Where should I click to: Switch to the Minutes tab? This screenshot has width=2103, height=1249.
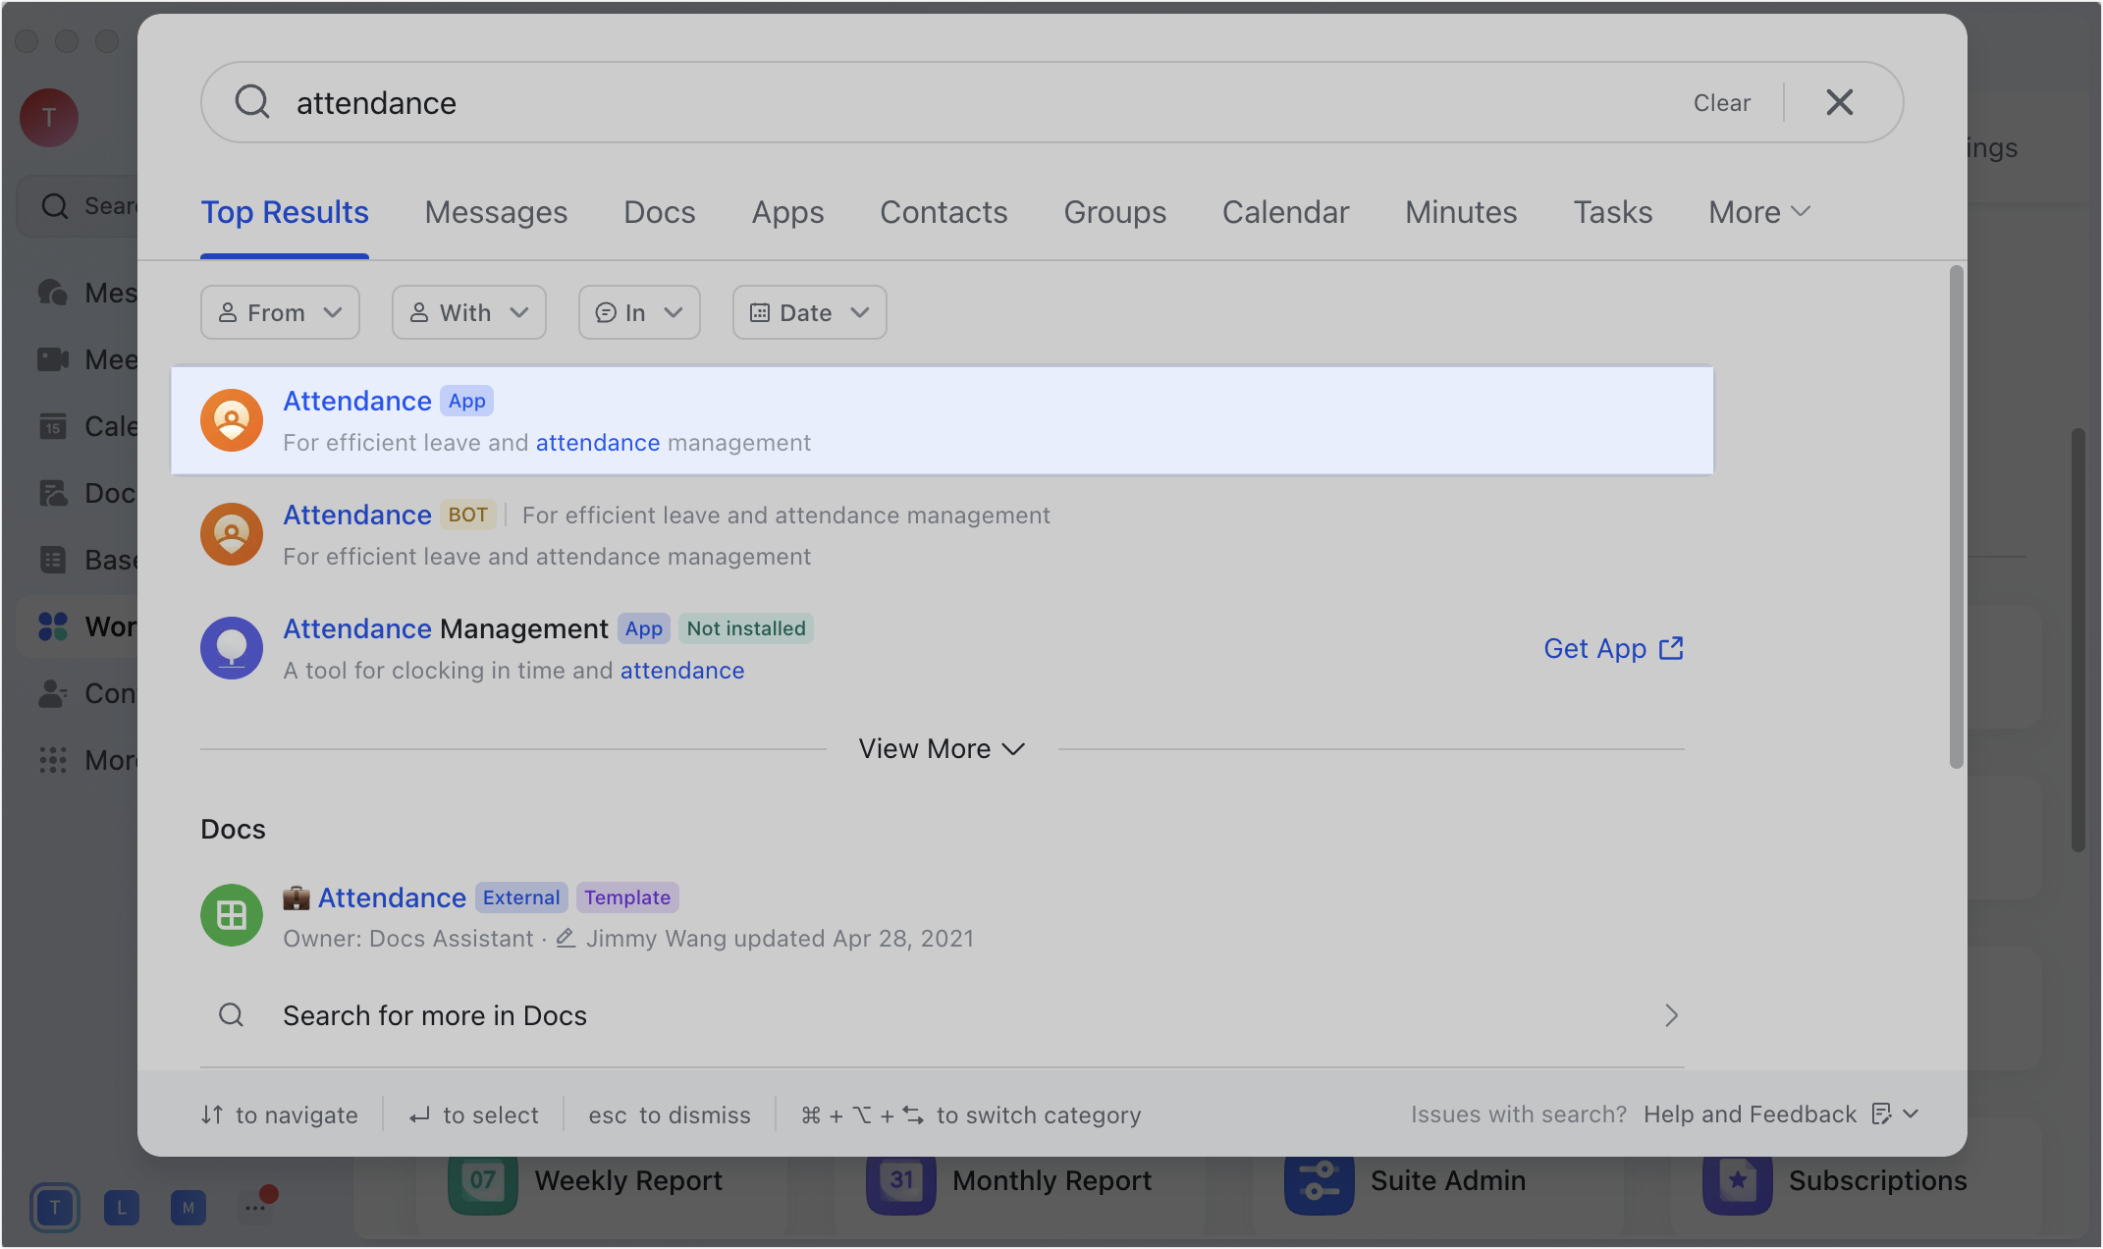pos(1461,212)
